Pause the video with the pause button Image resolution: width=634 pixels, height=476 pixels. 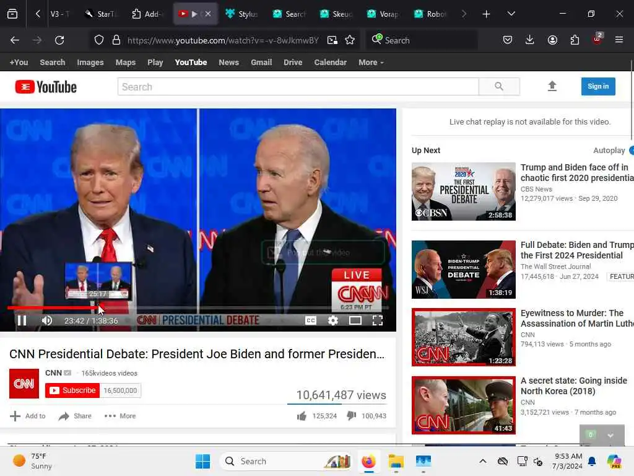tap(22, 320)
